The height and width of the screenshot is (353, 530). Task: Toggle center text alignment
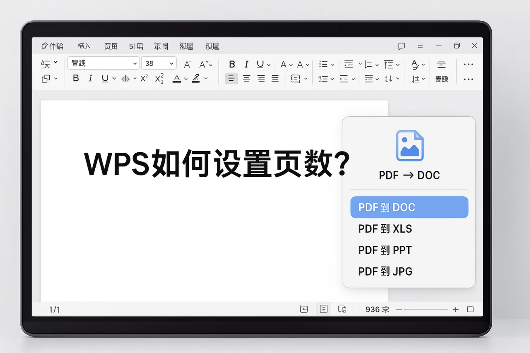click(246, 79)
